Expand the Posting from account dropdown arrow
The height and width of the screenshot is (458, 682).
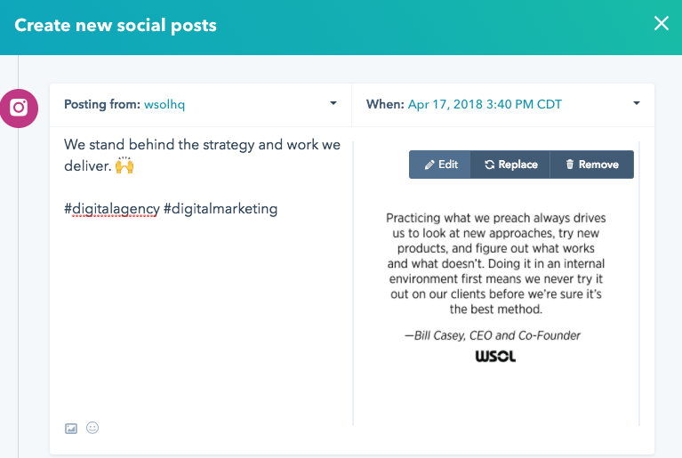[333, 103]
